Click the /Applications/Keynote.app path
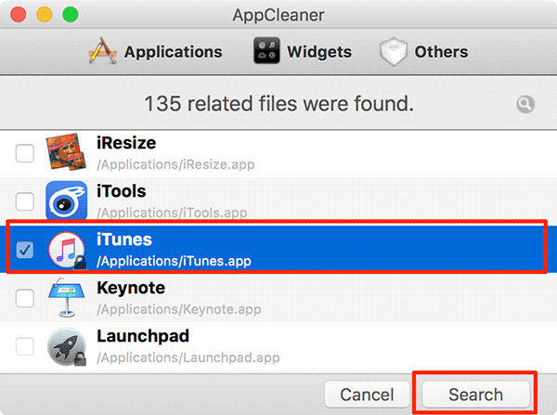Image resolution: width=557 pixels, height=415 pixels. click(x=179, y=309)
